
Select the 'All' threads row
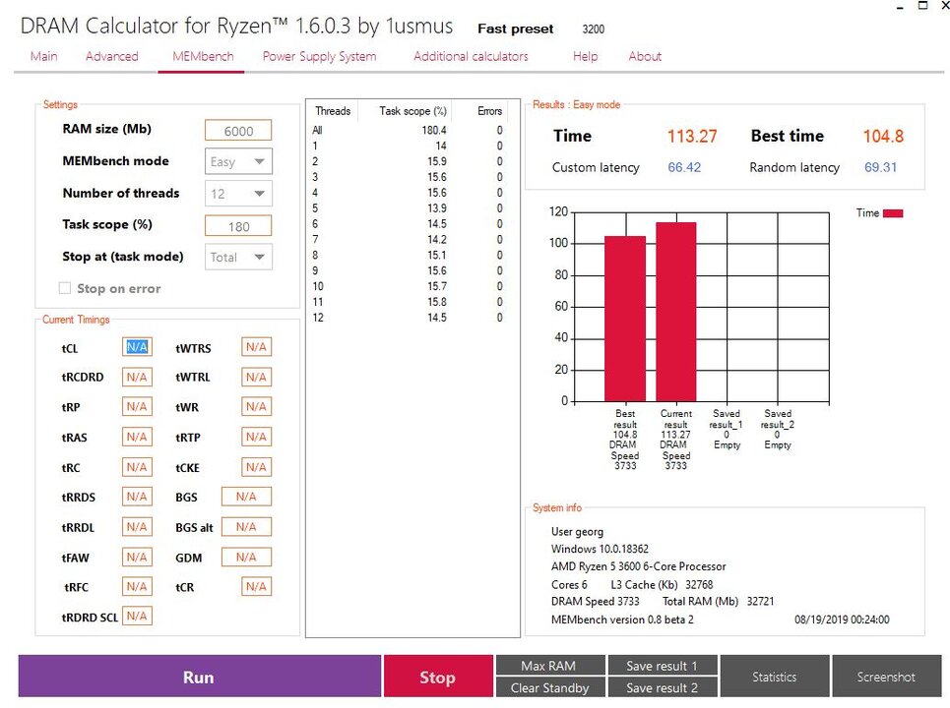point(408,130)
